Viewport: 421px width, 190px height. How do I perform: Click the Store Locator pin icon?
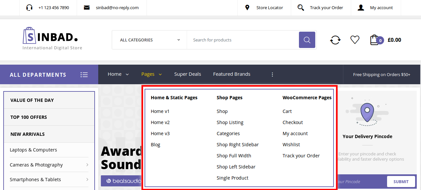(x=247, y=8)
